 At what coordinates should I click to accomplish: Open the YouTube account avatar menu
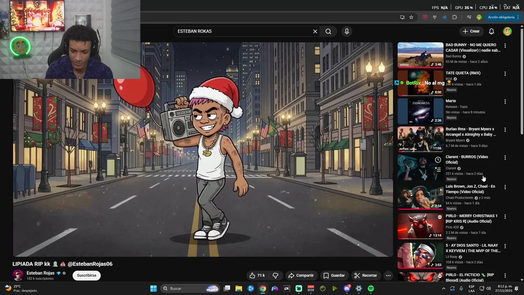[507, 32]
